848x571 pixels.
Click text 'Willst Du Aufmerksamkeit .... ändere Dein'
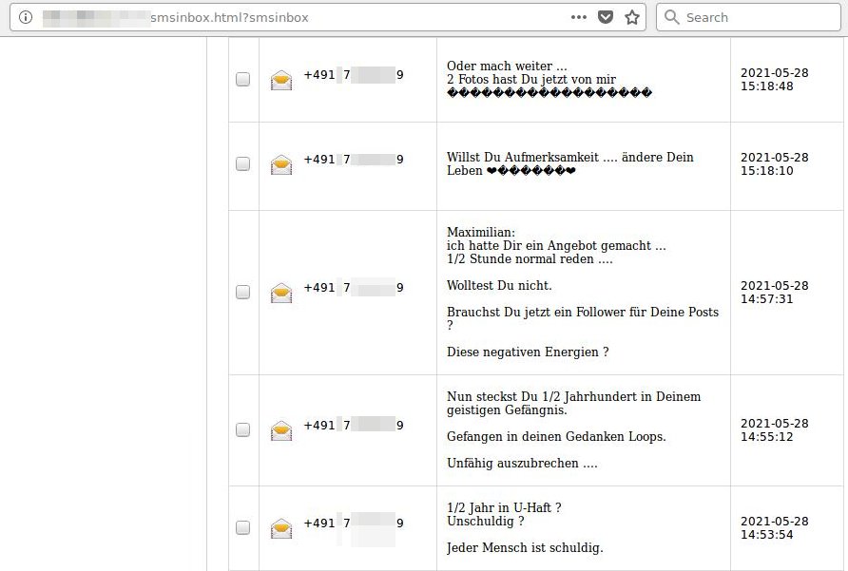(x=570, y=158)
